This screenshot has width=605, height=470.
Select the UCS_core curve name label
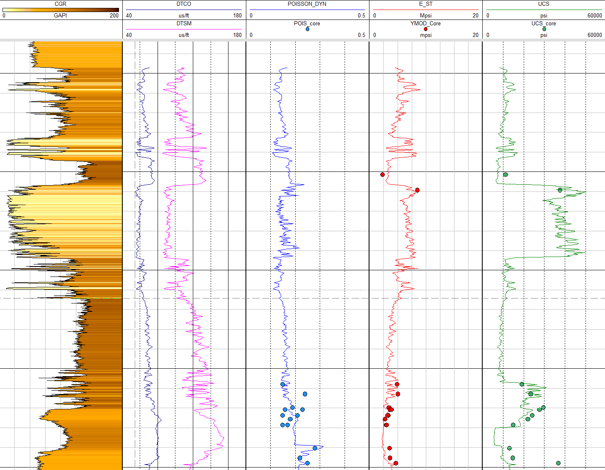click(x=544, y=23)
